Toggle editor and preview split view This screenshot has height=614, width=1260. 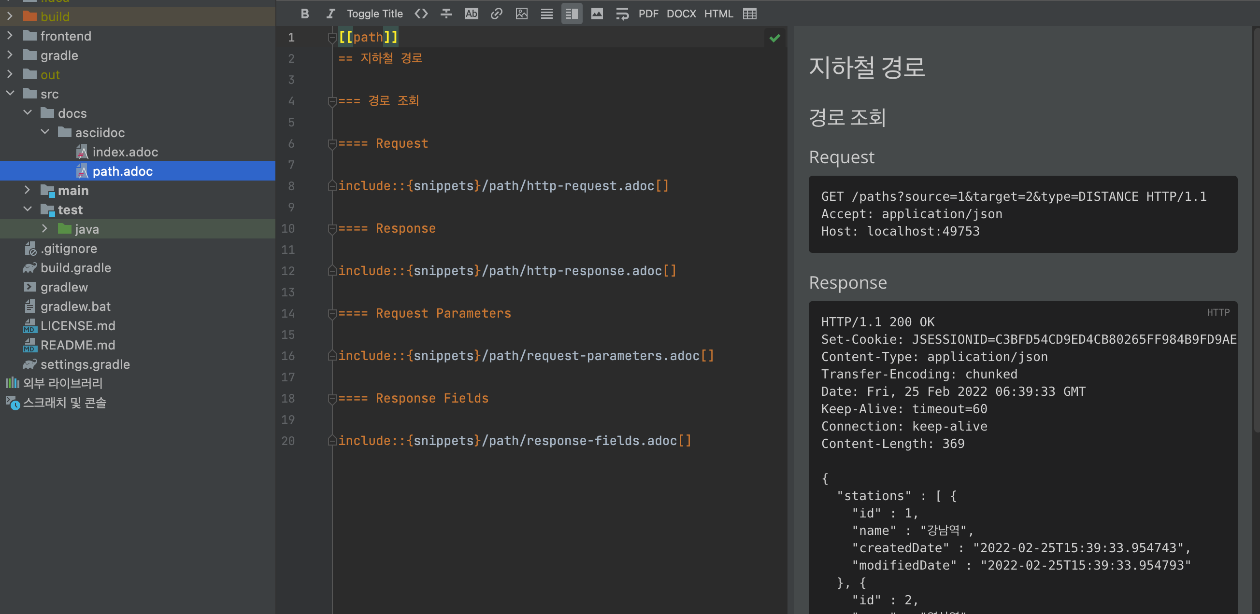[572, 14]
